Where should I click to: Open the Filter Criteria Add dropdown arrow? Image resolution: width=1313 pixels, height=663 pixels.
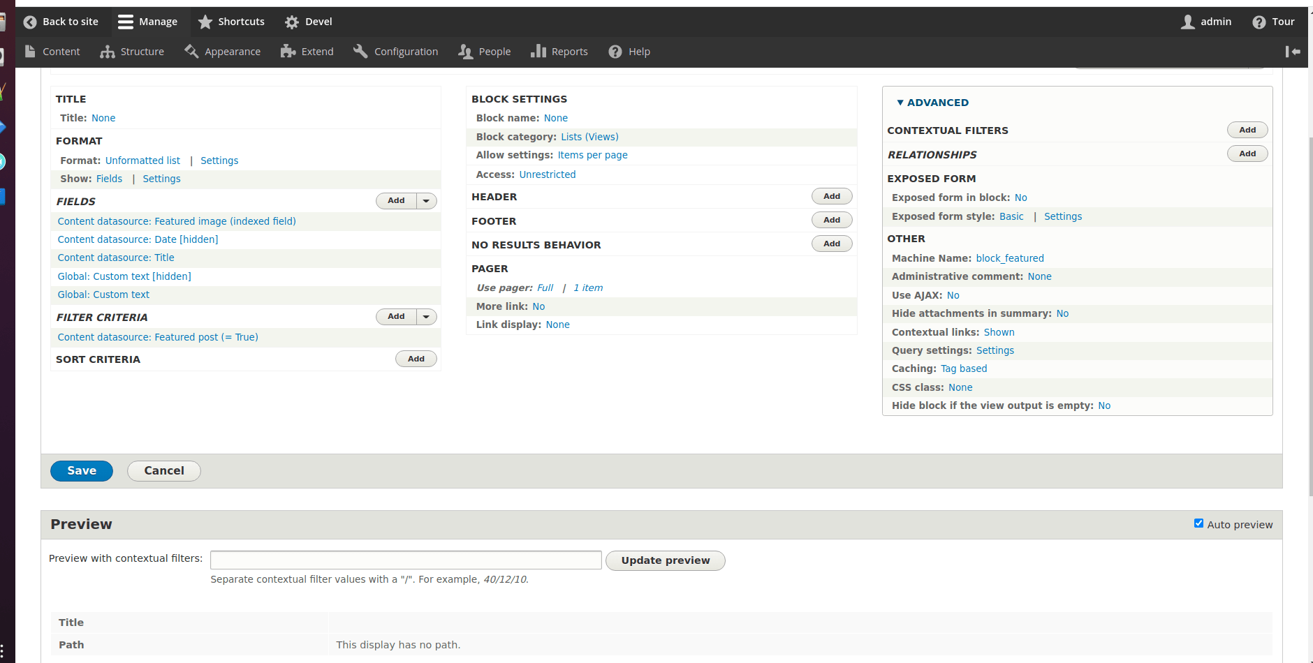tap(427, 317)
